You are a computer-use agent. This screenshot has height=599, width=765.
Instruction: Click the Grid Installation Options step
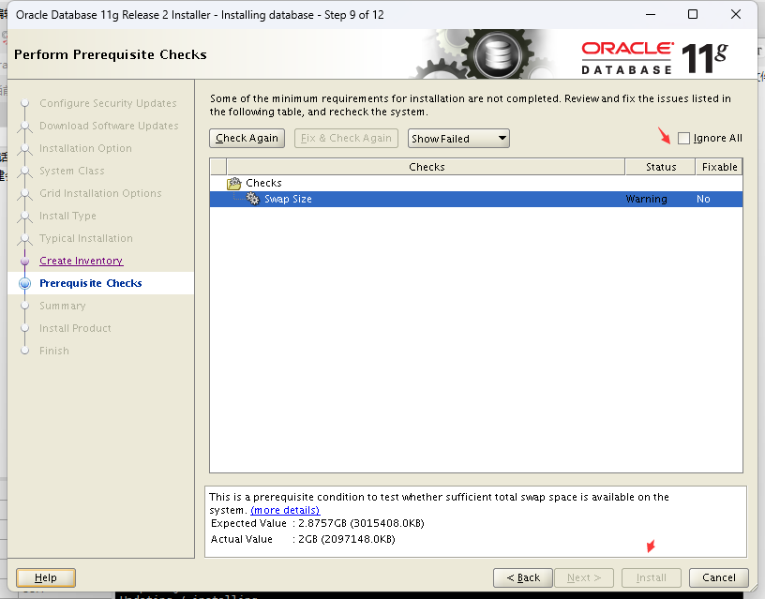(100, 193)
